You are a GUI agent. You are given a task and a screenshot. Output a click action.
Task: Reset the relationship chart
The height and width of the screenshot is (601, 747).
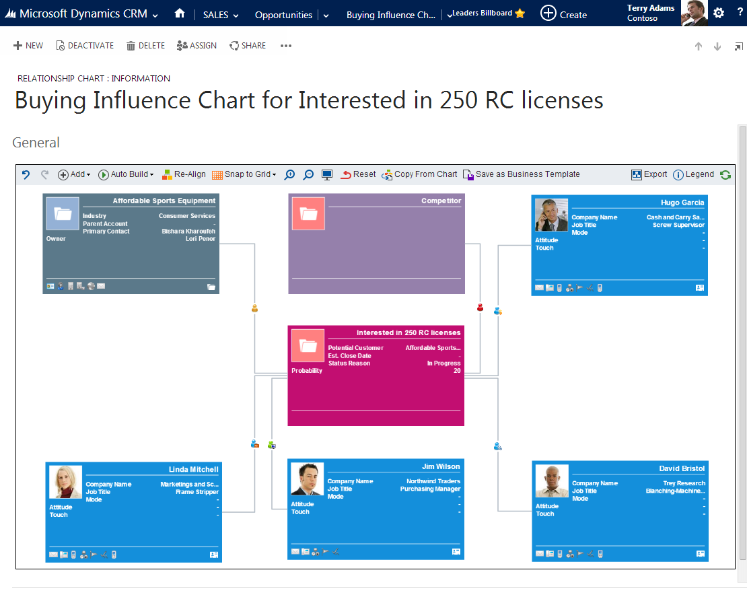pyautogui.click(x=358, y=175)
